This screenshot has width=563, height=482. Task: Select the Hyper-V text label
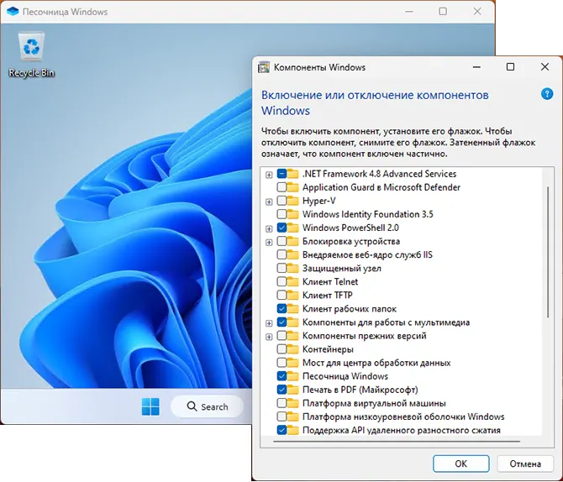pyautogui.click(x=318, y=201)
